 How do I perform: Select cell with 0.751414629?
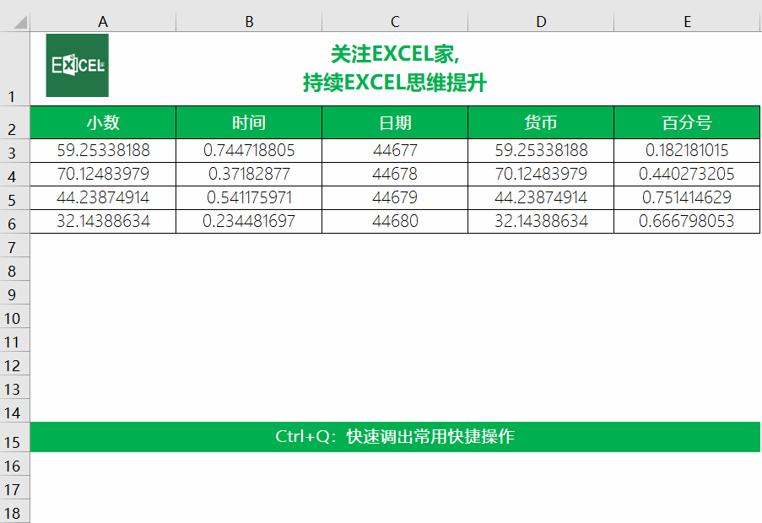687,197
